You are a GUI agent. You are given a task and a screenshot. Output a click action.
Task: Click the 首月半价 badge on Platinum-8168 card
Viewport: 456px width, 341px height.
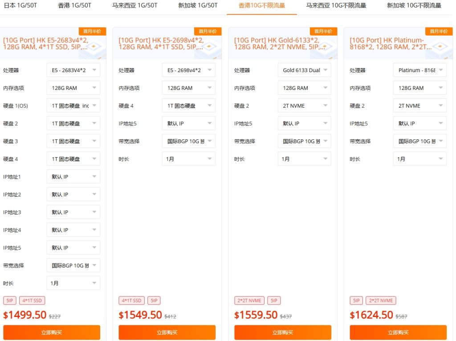pos(439,32)
